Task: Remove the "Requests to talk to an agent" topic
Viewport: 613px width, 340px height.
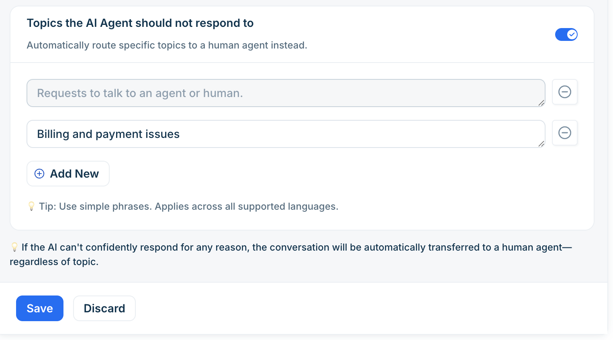Action: (564, 92)
